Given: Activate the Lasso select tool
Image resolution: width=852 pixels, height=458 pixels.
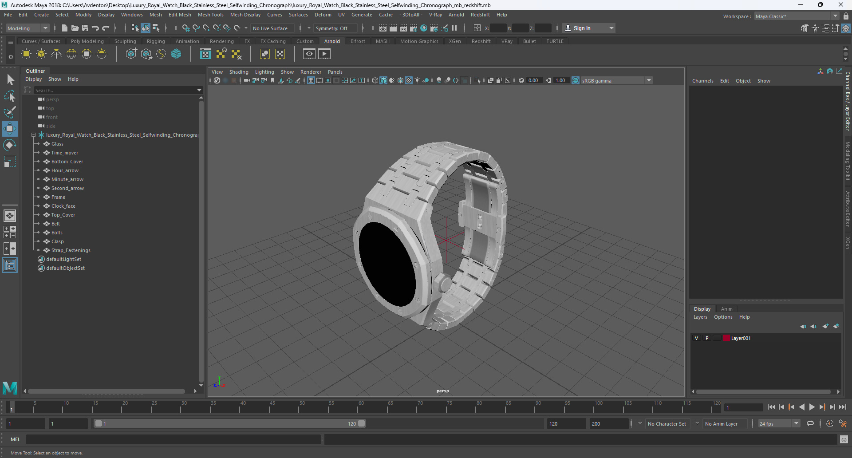Looking at the screenshot, I should pyautogui.click(x=10, y=96).
